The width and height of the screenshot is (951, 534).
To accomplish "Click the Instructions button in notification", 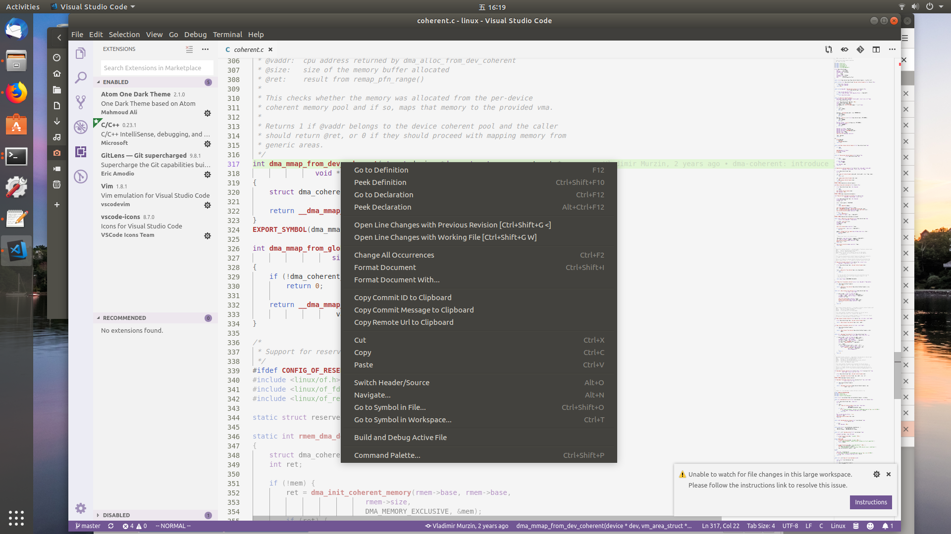I will tap(871, 502).
